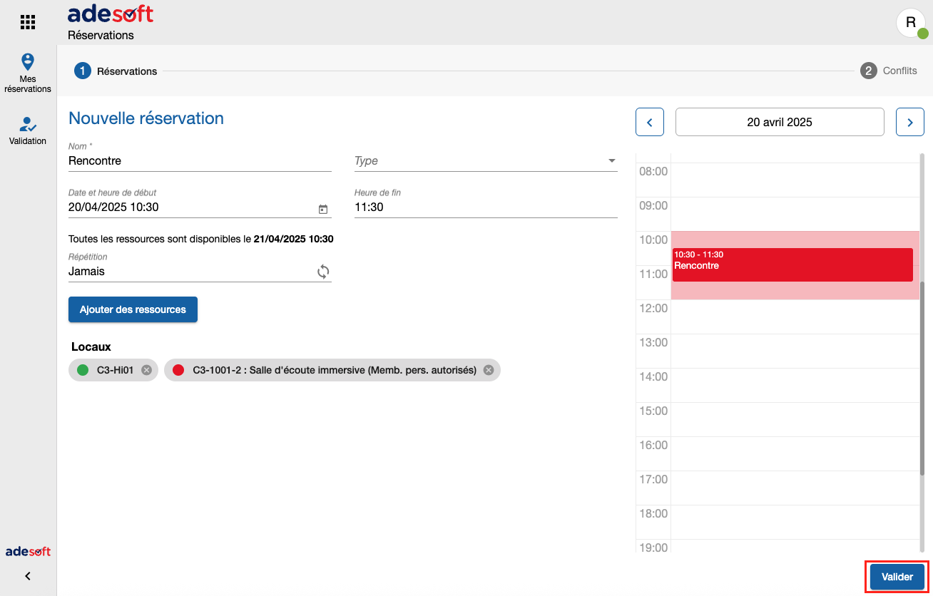Click the calendar picker icon
The height and width of the screenshot is (596, 933).
(323, 209)
